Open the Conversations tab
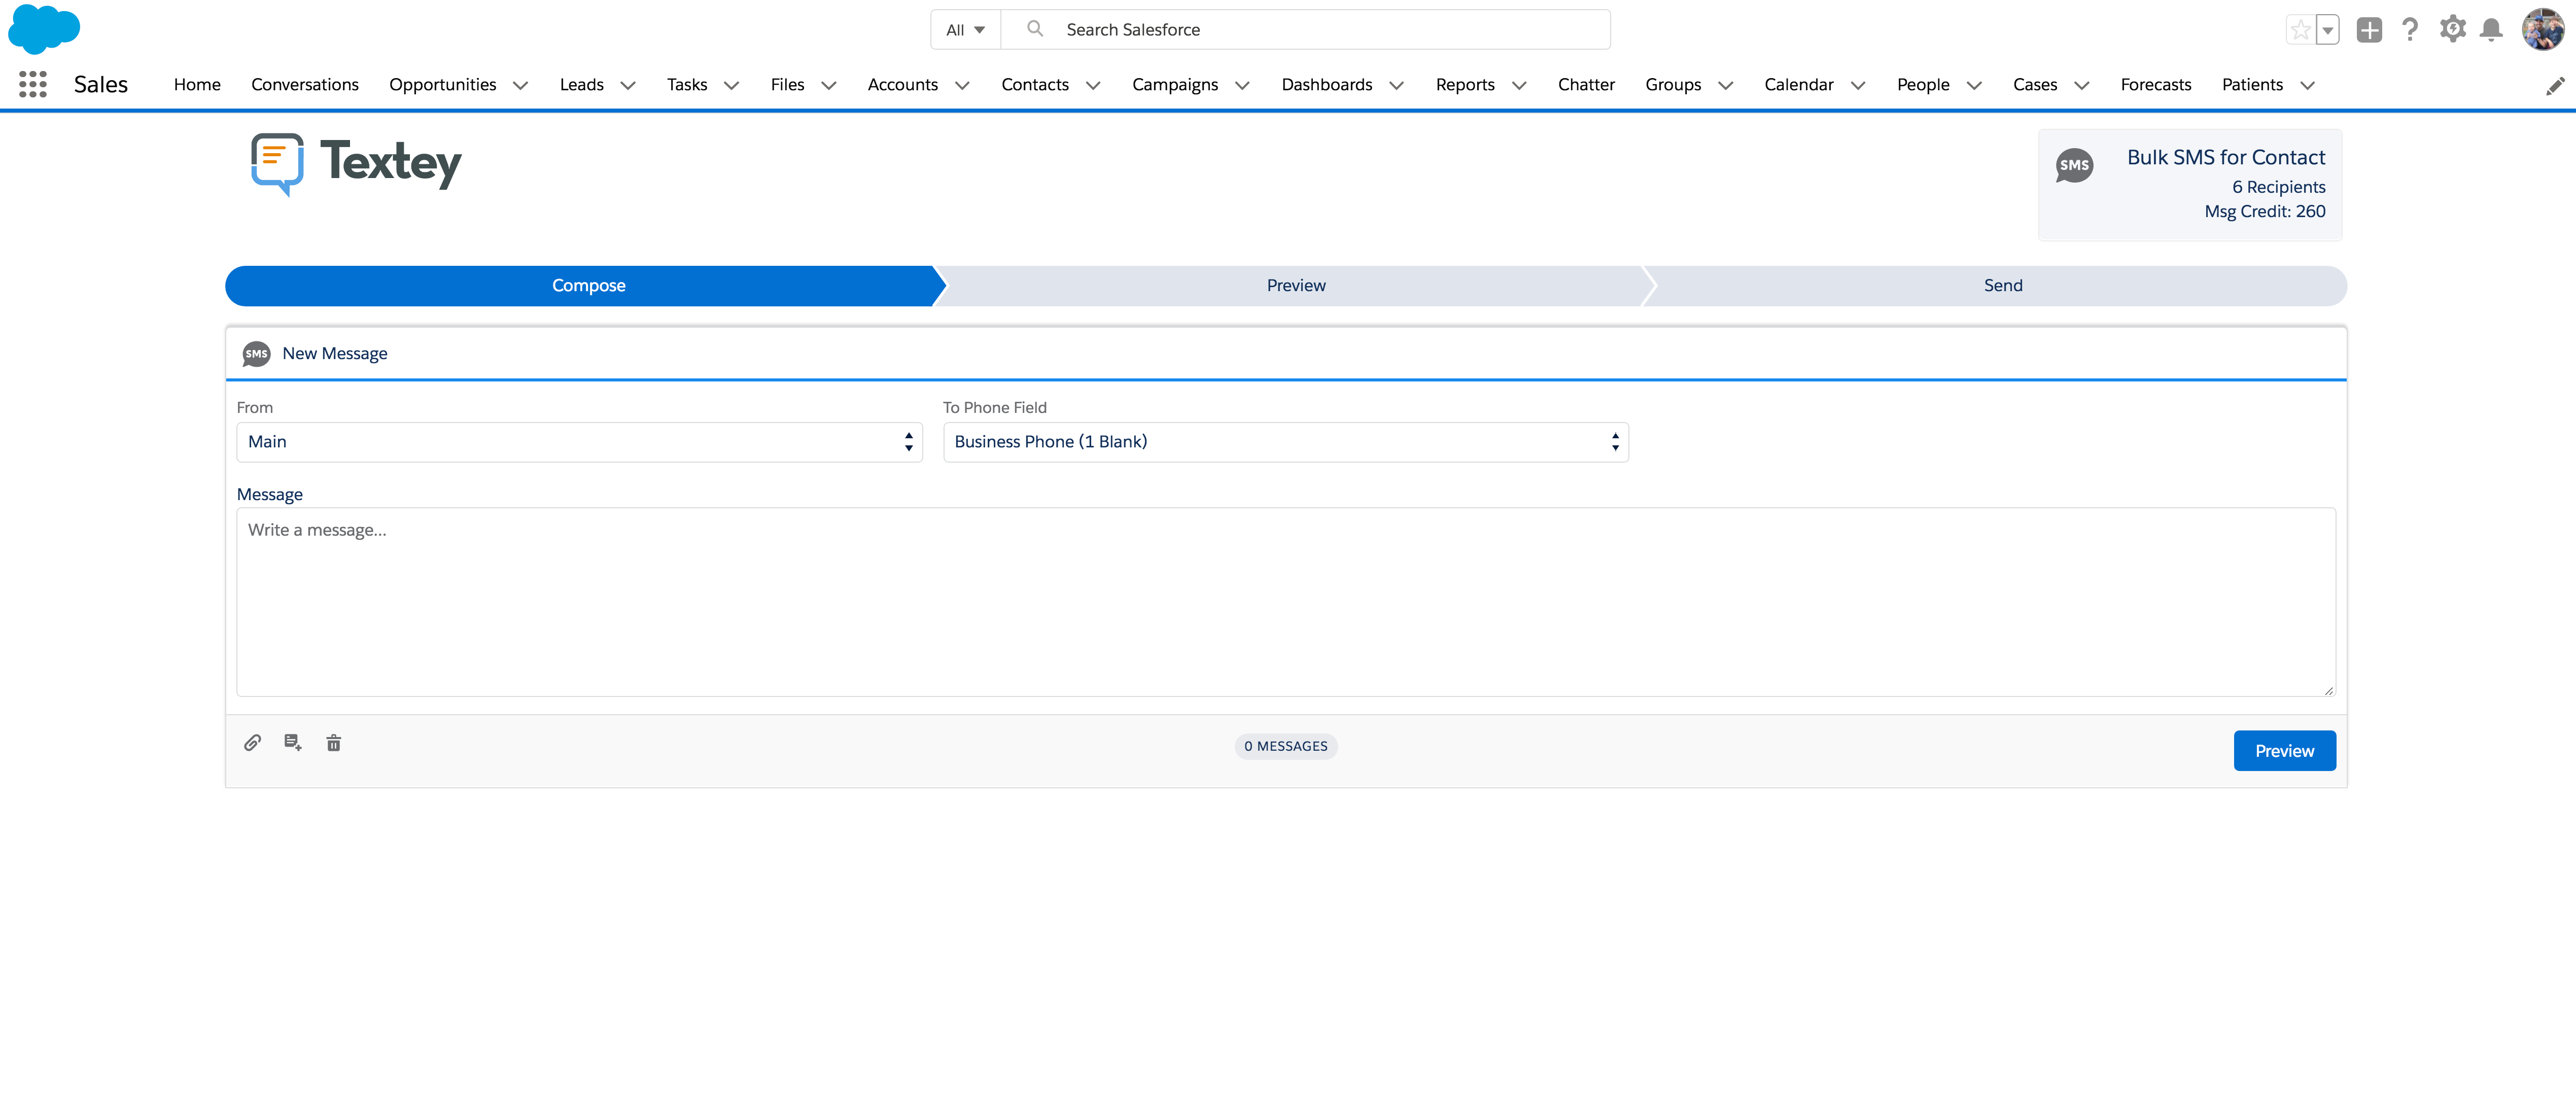The height and width of the screenshot is (1119, 2576). tap(305, 85)
